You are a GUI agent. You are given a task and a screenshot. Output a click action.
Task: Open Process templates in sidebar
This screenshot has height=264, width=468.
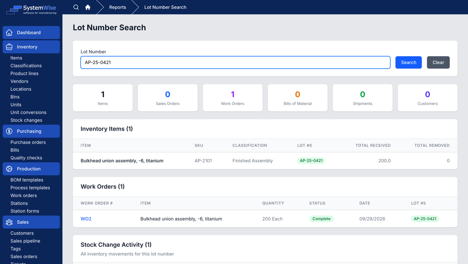click(x=30, y=188)
